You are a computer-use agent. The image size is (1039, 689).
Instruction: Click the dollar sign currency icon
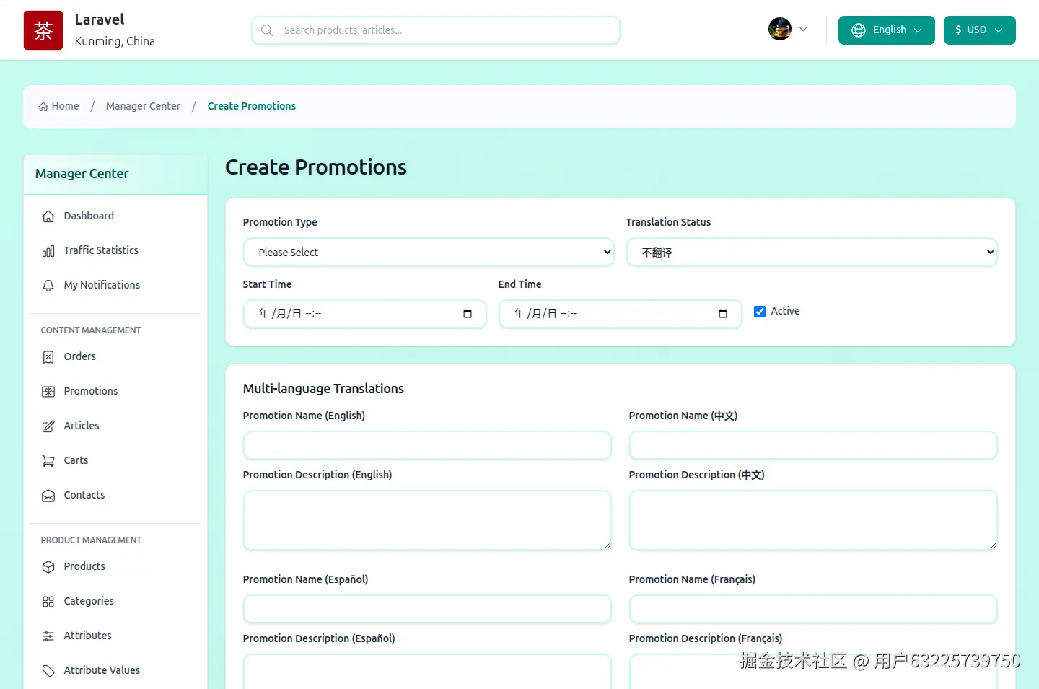[958, 30]
